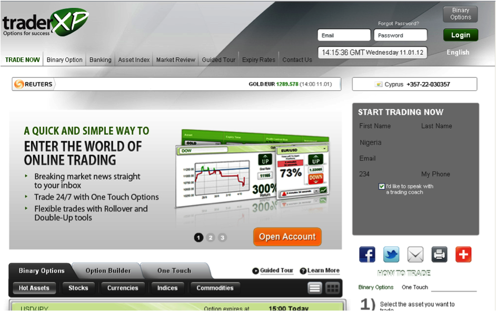Select Binary Options in How To Trade
The width and height of the screenshot is (496, 311).
click(x=376, y=287)
